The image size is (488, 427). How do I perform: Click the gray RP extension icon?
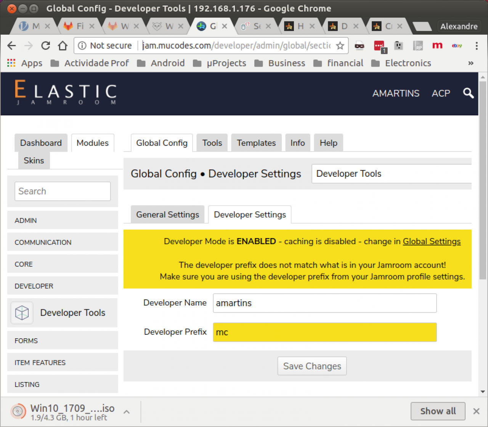click(x=418, y=46)
